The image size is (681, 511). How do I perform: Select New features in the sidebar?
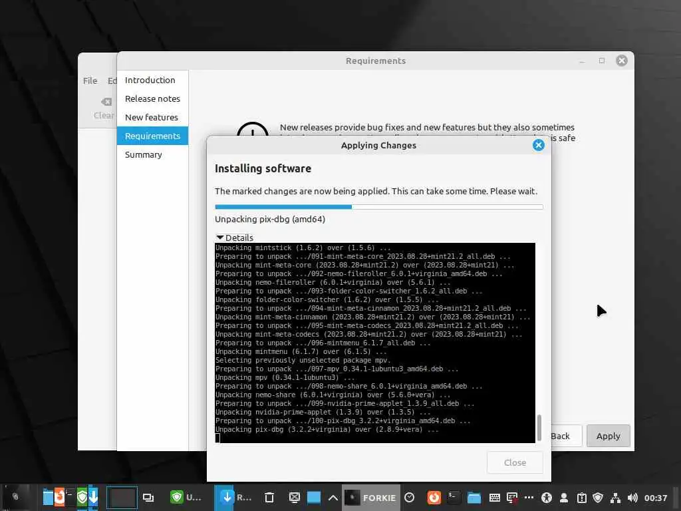[152, 117]
